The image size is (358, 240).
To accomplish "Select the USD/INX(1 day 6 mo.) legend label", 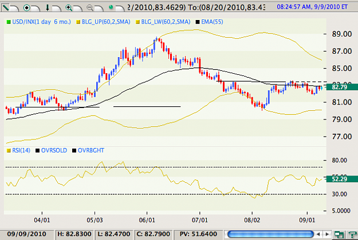I will point(41,22).
